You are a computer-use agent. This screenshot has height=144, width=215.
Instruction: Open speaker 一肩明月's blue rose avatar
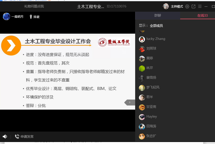[x=7, y=16]
